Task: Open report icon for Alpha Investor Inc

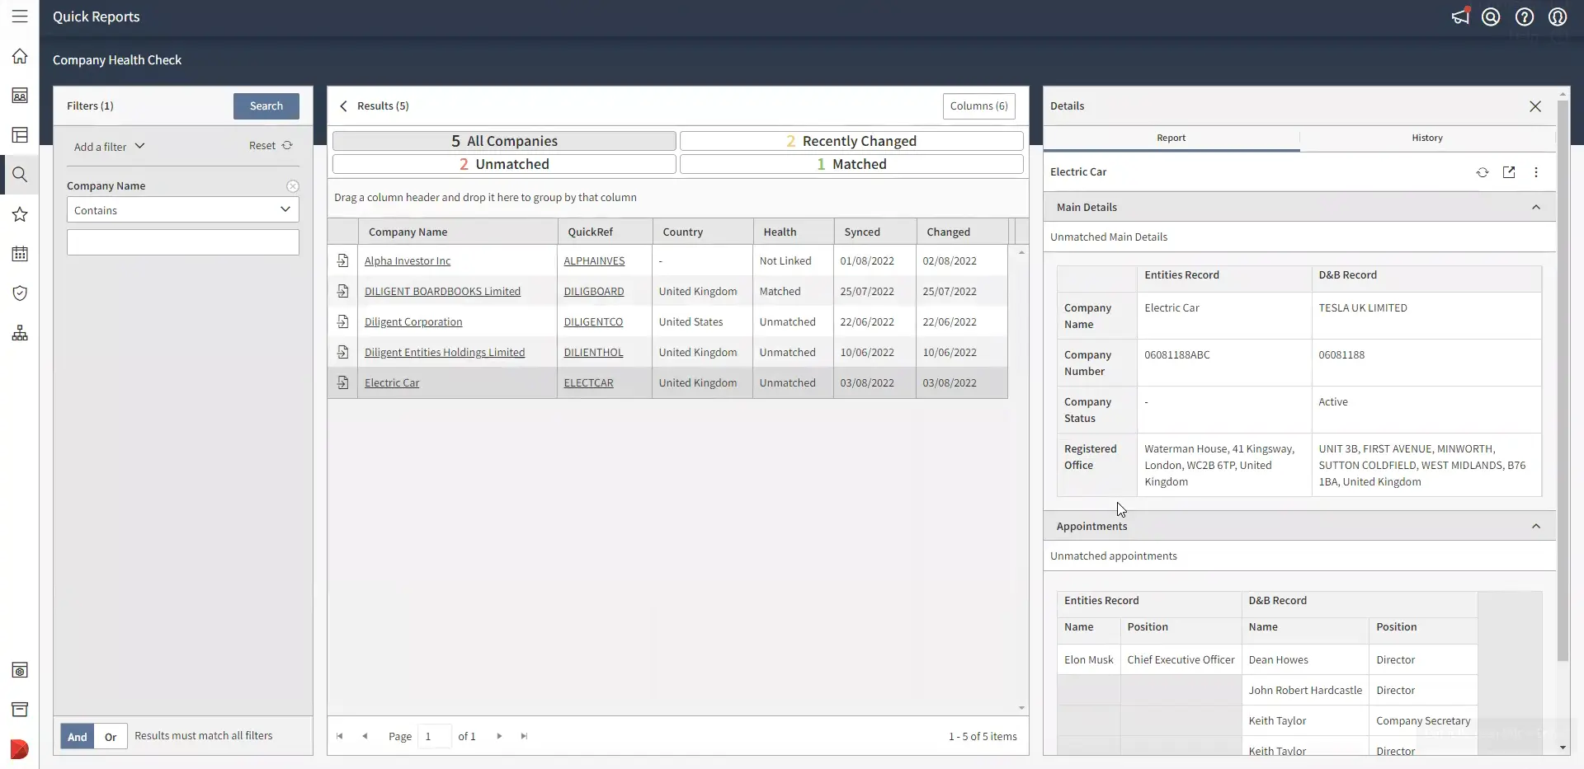Action: pyautogui.click(x=342, y=260)
